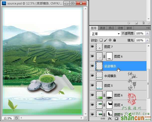Select the 图层 4 layer name
Viewport: 152px width, 122px height.
click(x=118, y=105)
